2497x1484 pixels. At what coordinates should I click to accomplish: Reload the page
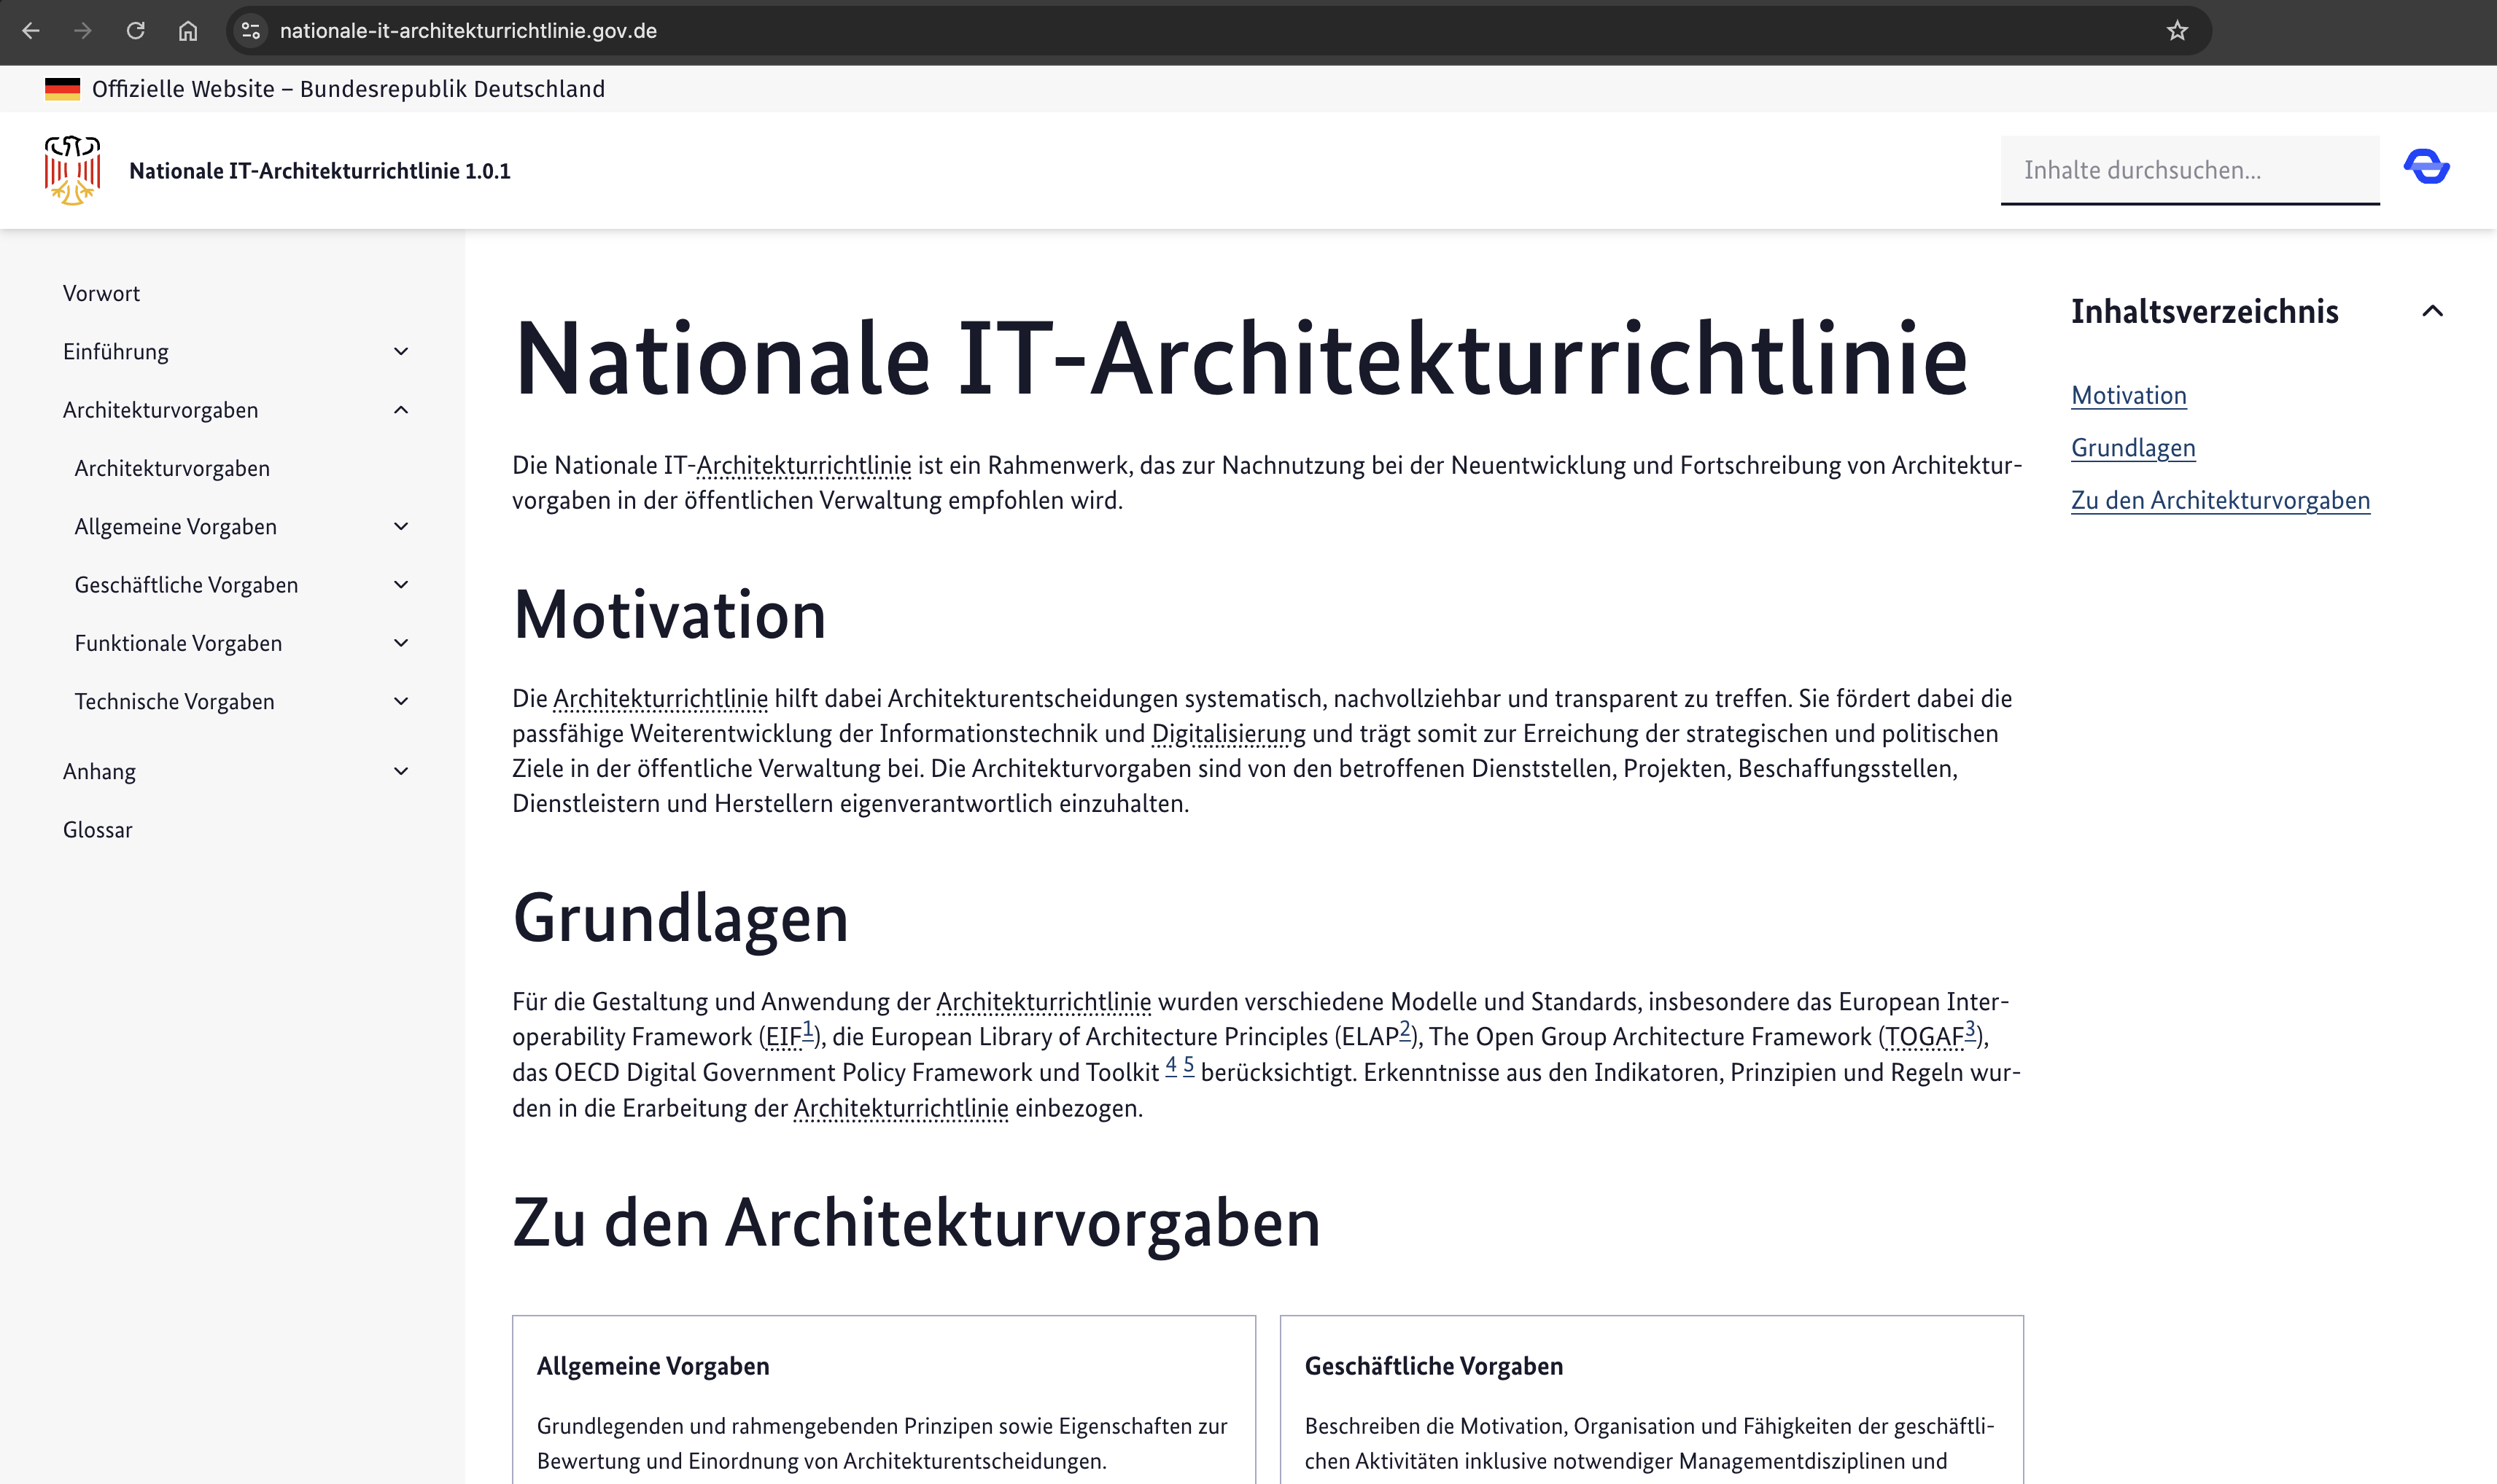tap(137, 31)
